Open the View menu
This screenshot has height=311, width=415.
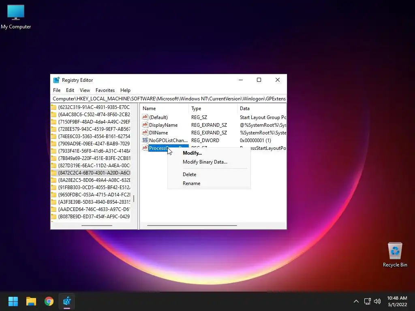pos(85,90)
